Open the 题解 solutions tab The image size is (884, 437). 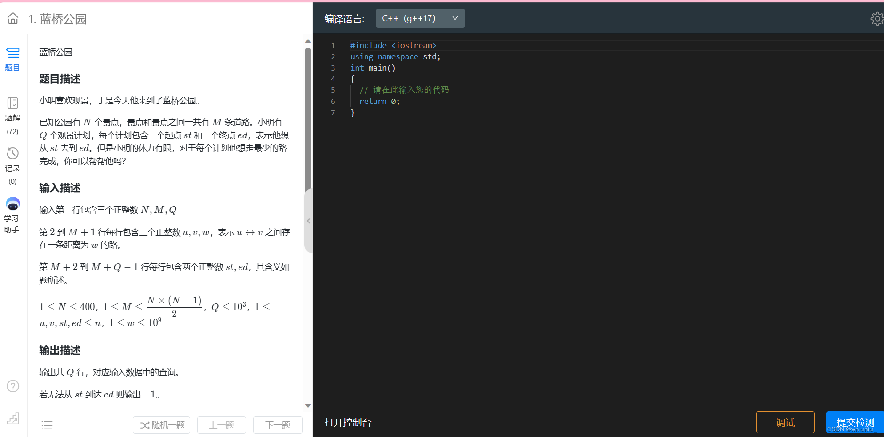13,116
